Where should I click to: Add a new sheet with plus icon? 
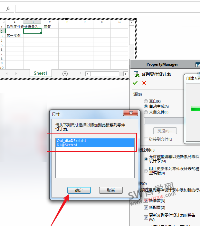click(65, 74)
